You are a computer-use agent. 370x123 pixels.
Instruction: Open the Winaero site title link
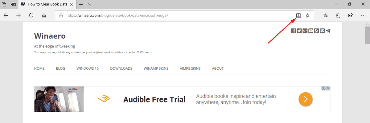(x=50, y=36)
